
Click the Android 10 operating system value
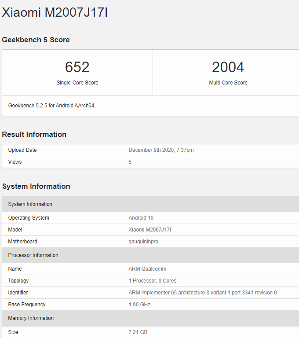pos(141,218)
